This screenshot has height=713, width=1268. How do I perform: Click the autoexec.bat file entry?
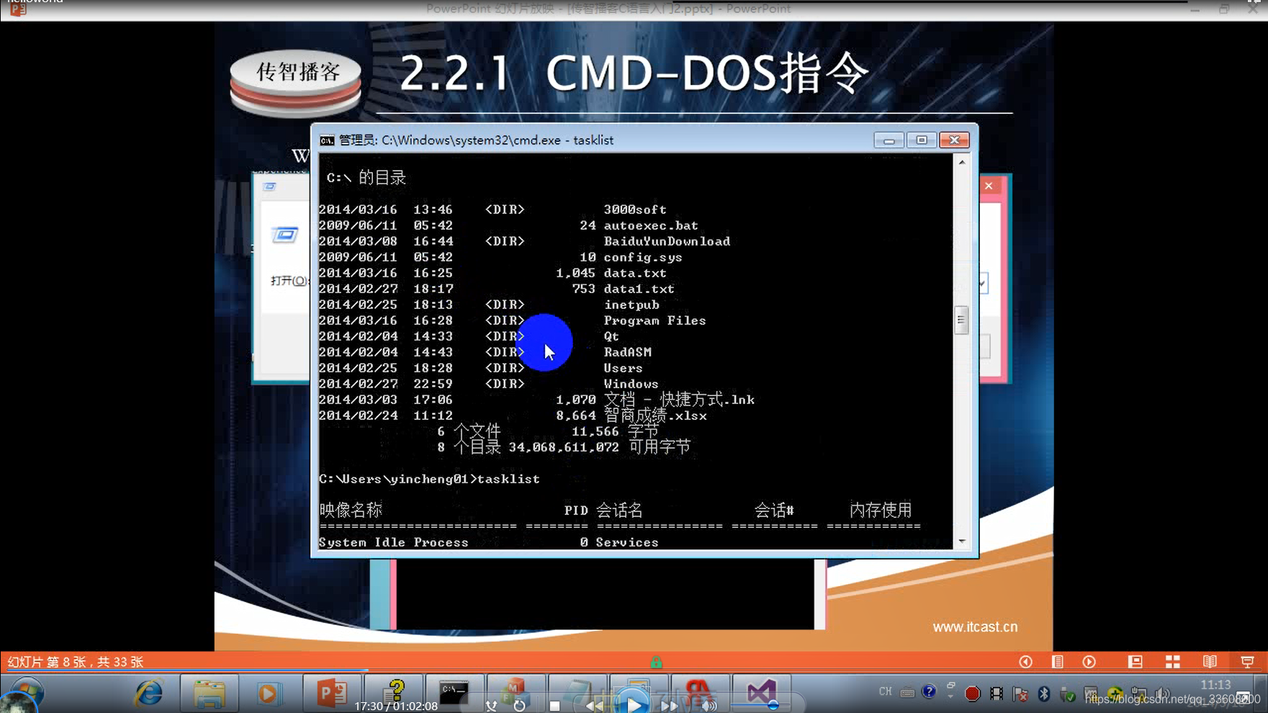(650, 225)
